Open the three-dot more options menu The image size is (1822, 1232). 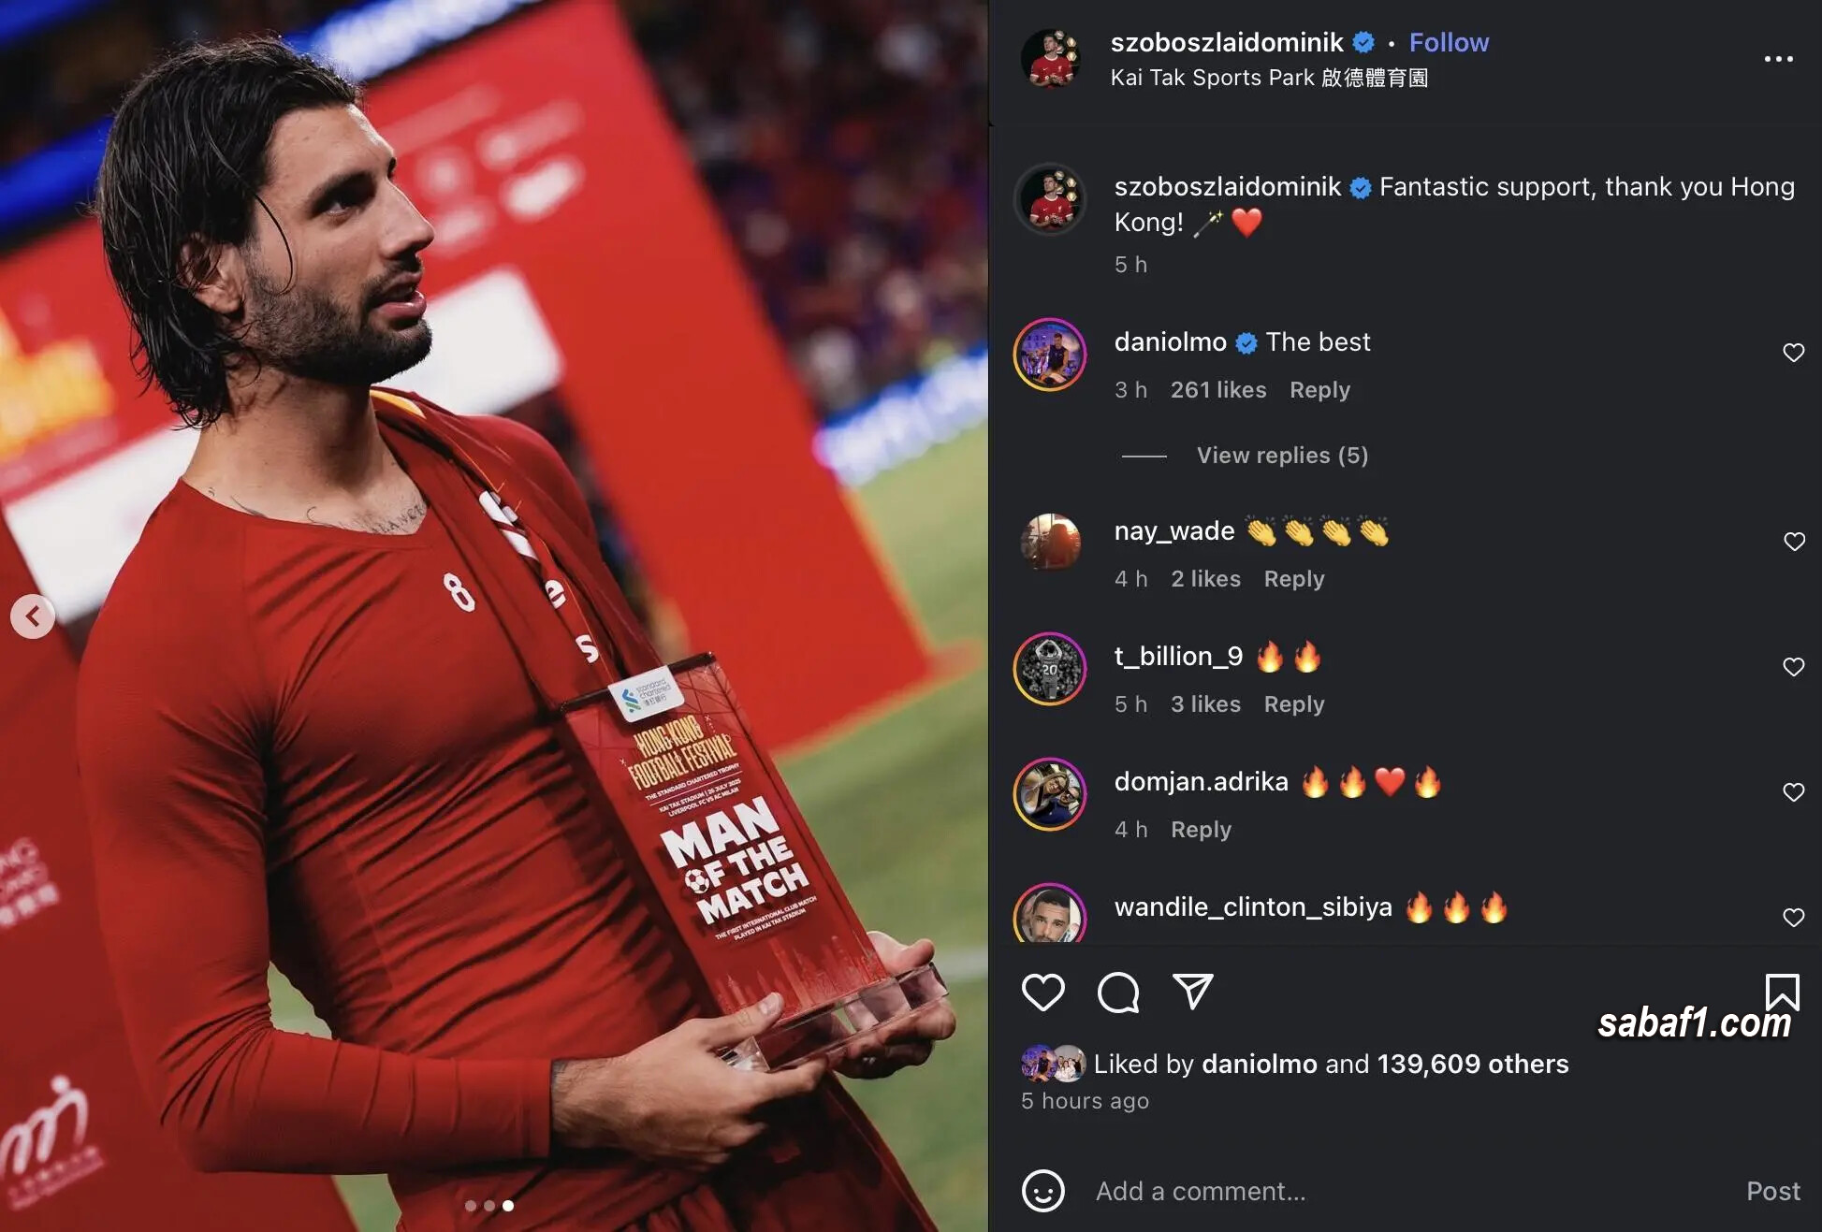1778,59
